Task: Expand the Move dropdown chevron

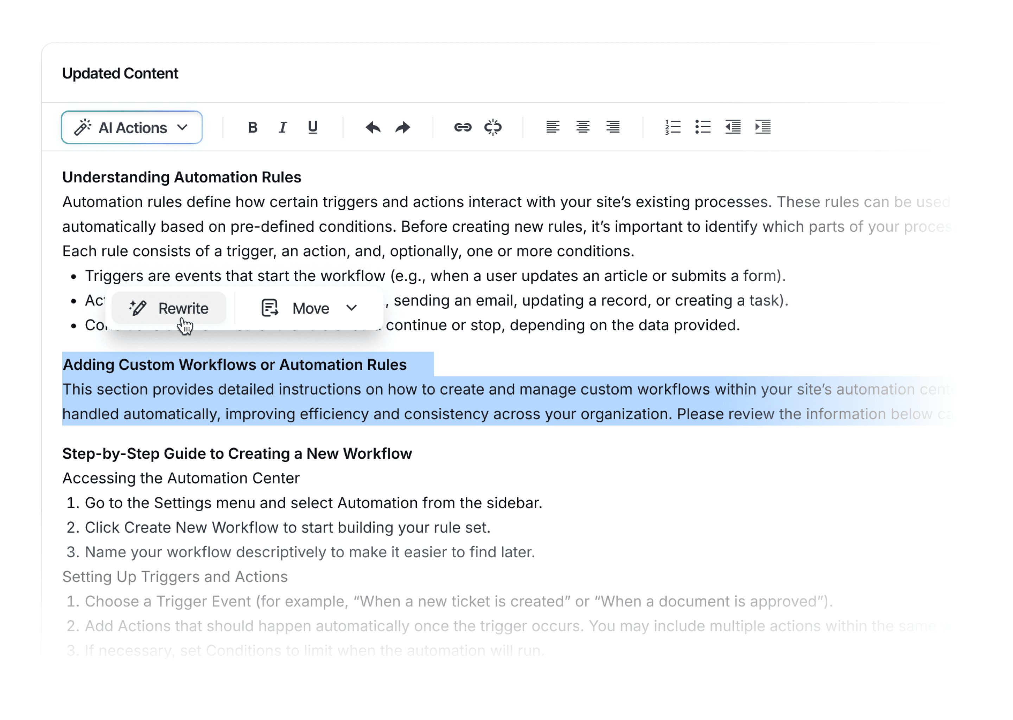Action: pos(352,308)
